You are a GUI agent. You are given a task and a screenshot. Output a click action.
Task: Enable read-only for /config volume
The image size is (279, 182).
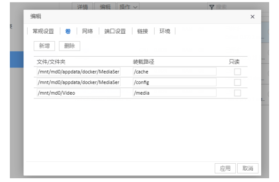(237, 83)
